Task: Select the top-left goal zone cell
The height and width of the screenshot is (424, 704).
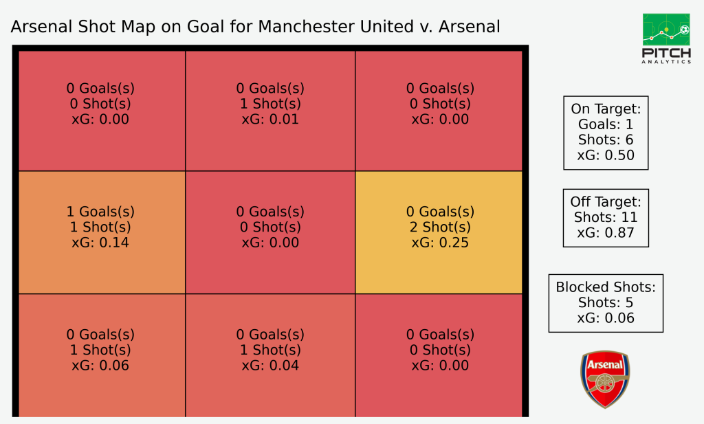Action: click(x=102, y=111)
